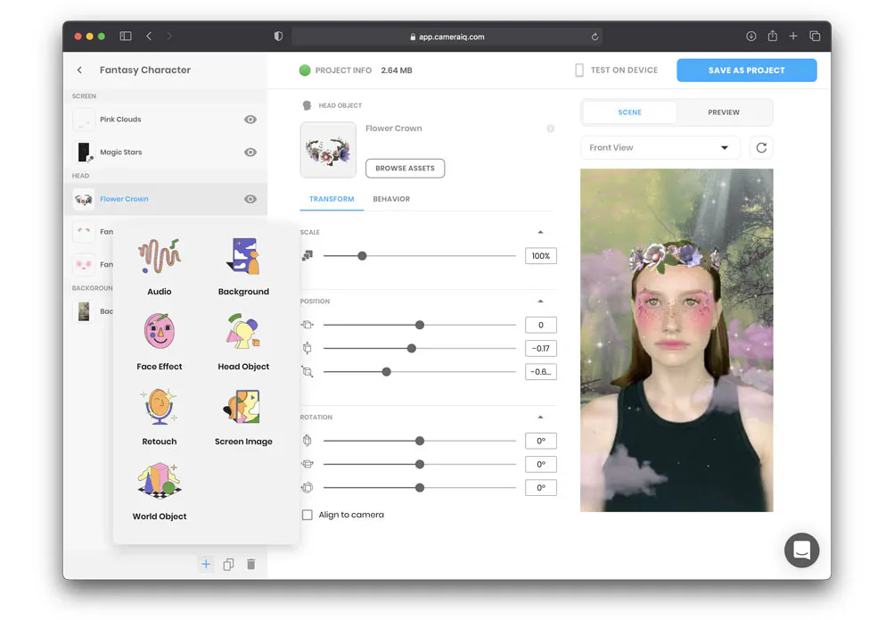Image resolution: width=894 pixels, height=620 pixels.
Task: Pick the World Object option
Action: pyautogui.click(x=159, y=492)
